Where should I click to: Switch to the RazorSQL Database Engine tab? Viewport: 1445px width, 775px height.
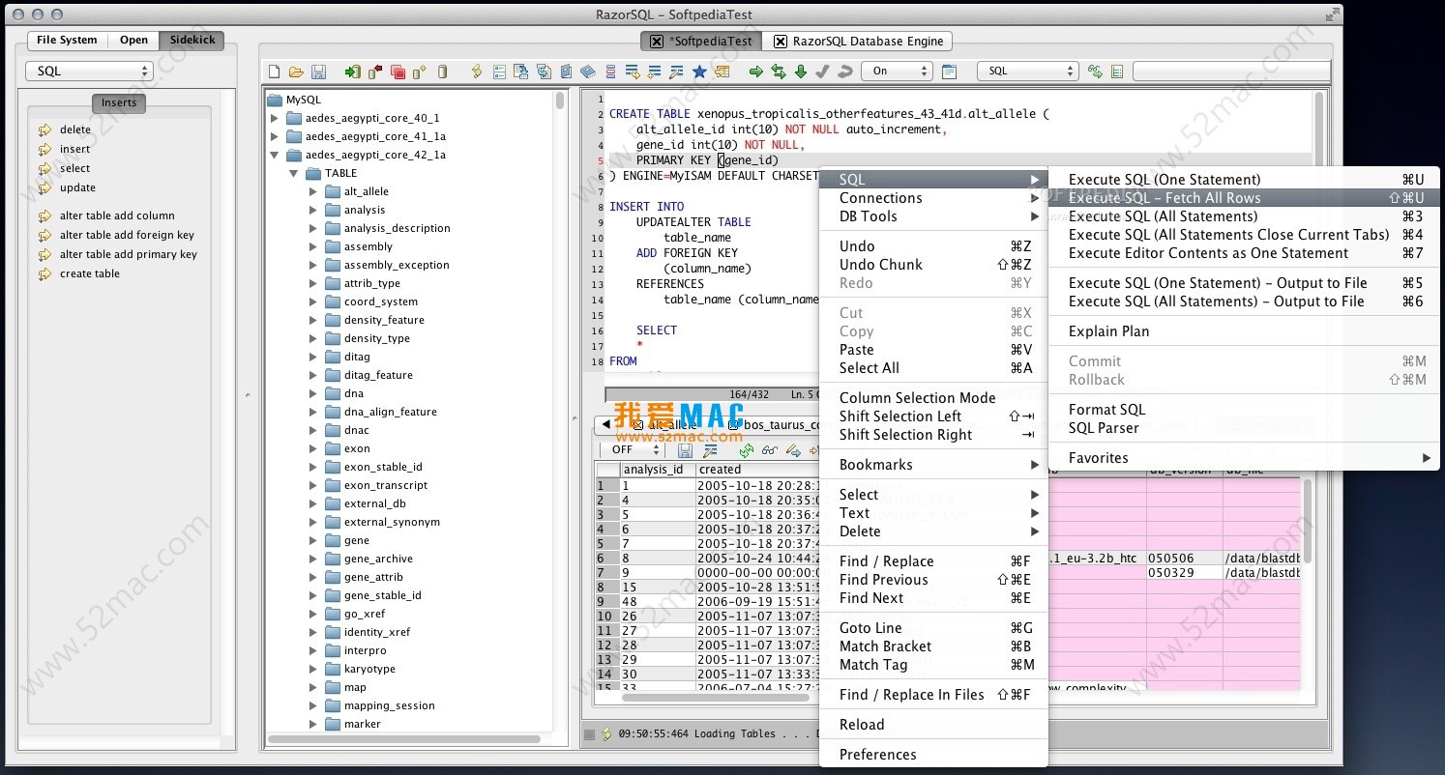click(x=857, y=42)
